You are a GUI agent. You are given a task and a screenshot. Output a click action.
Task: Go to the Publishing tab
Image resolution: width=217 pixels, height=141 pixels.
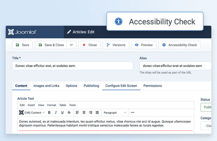(x=91, y=86)
